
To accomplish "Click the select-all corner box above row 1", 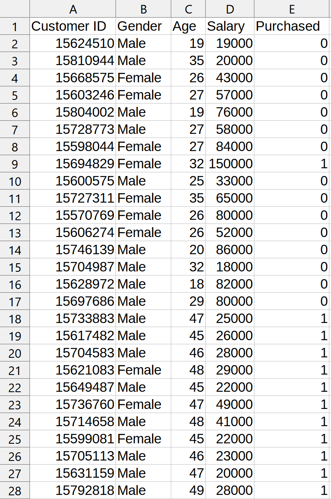I will tap(14, 9).
